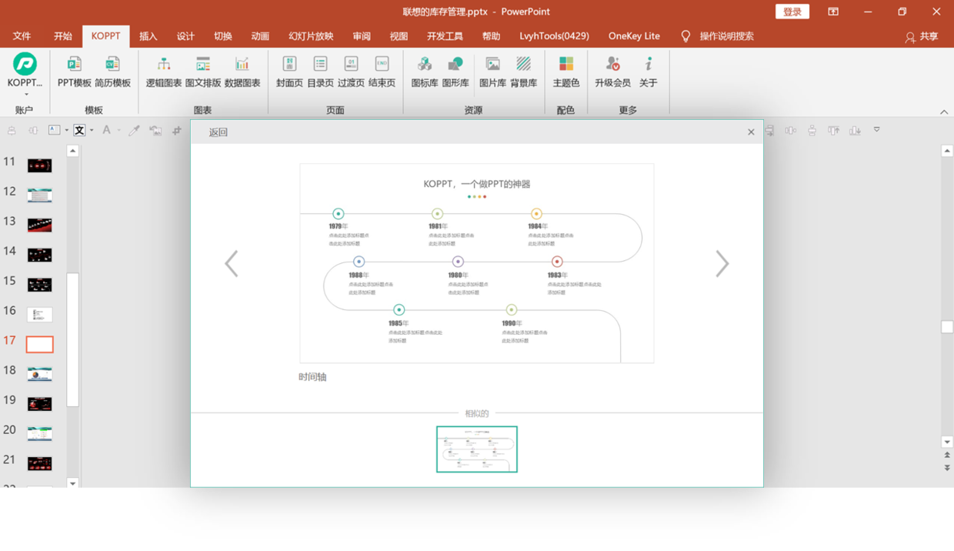Switch to the 开始 tab
Image resolution: width=954 pixels, height=551 pixels.
point(63,36)
